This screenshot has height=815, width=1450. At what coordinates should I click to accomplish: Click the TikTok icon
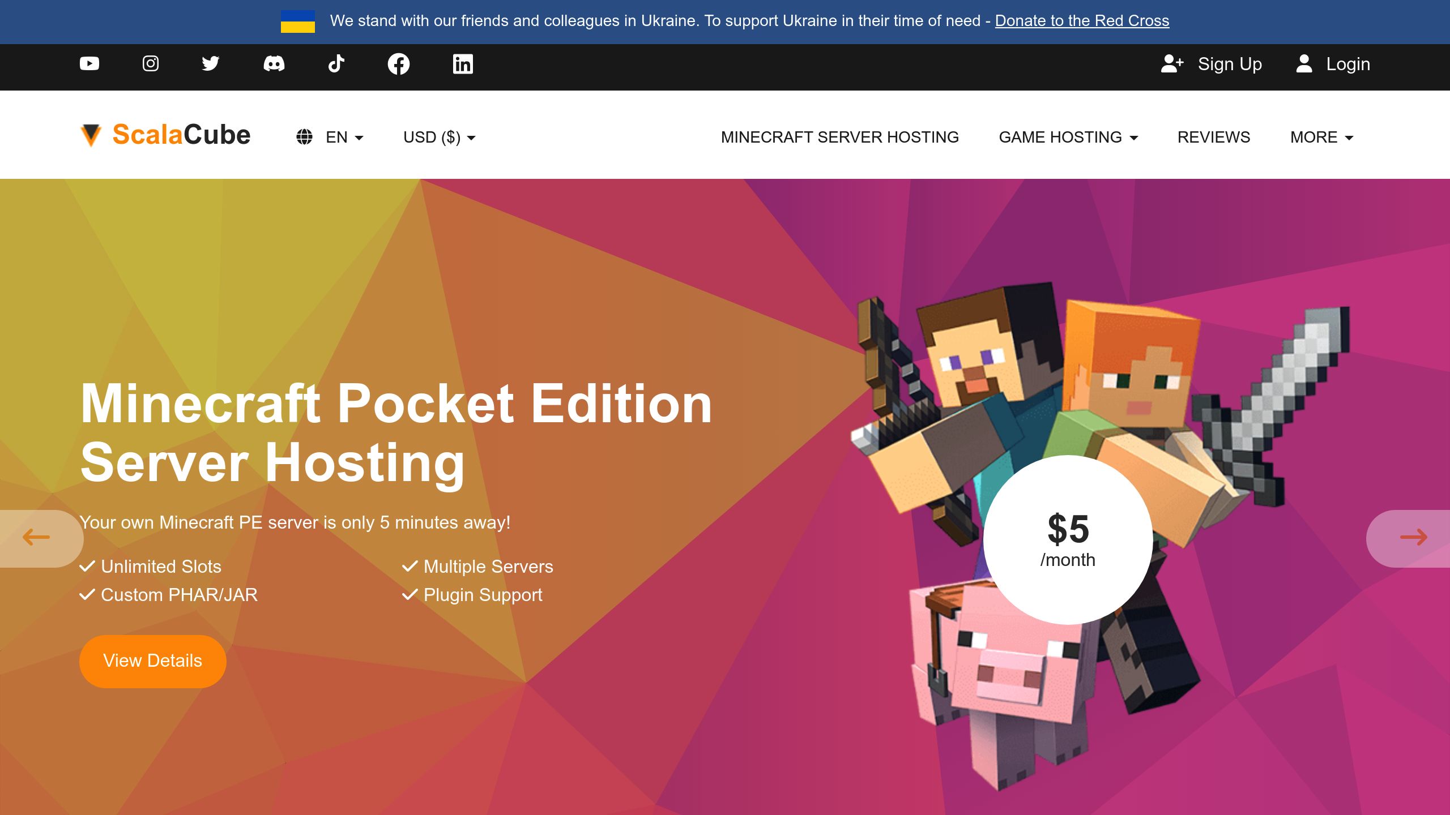coord(336,63)
